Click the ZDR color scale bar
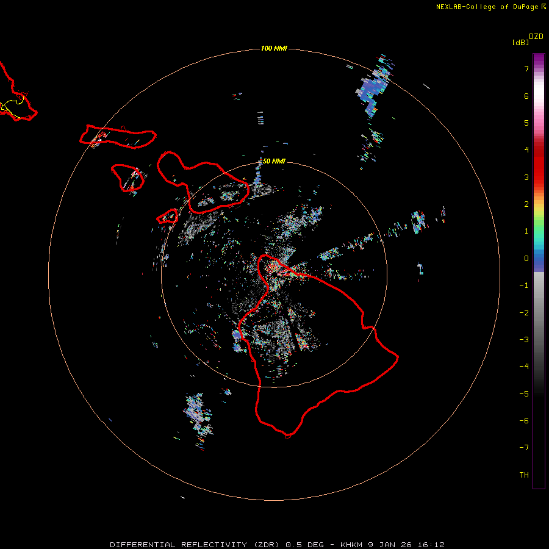 539,271
